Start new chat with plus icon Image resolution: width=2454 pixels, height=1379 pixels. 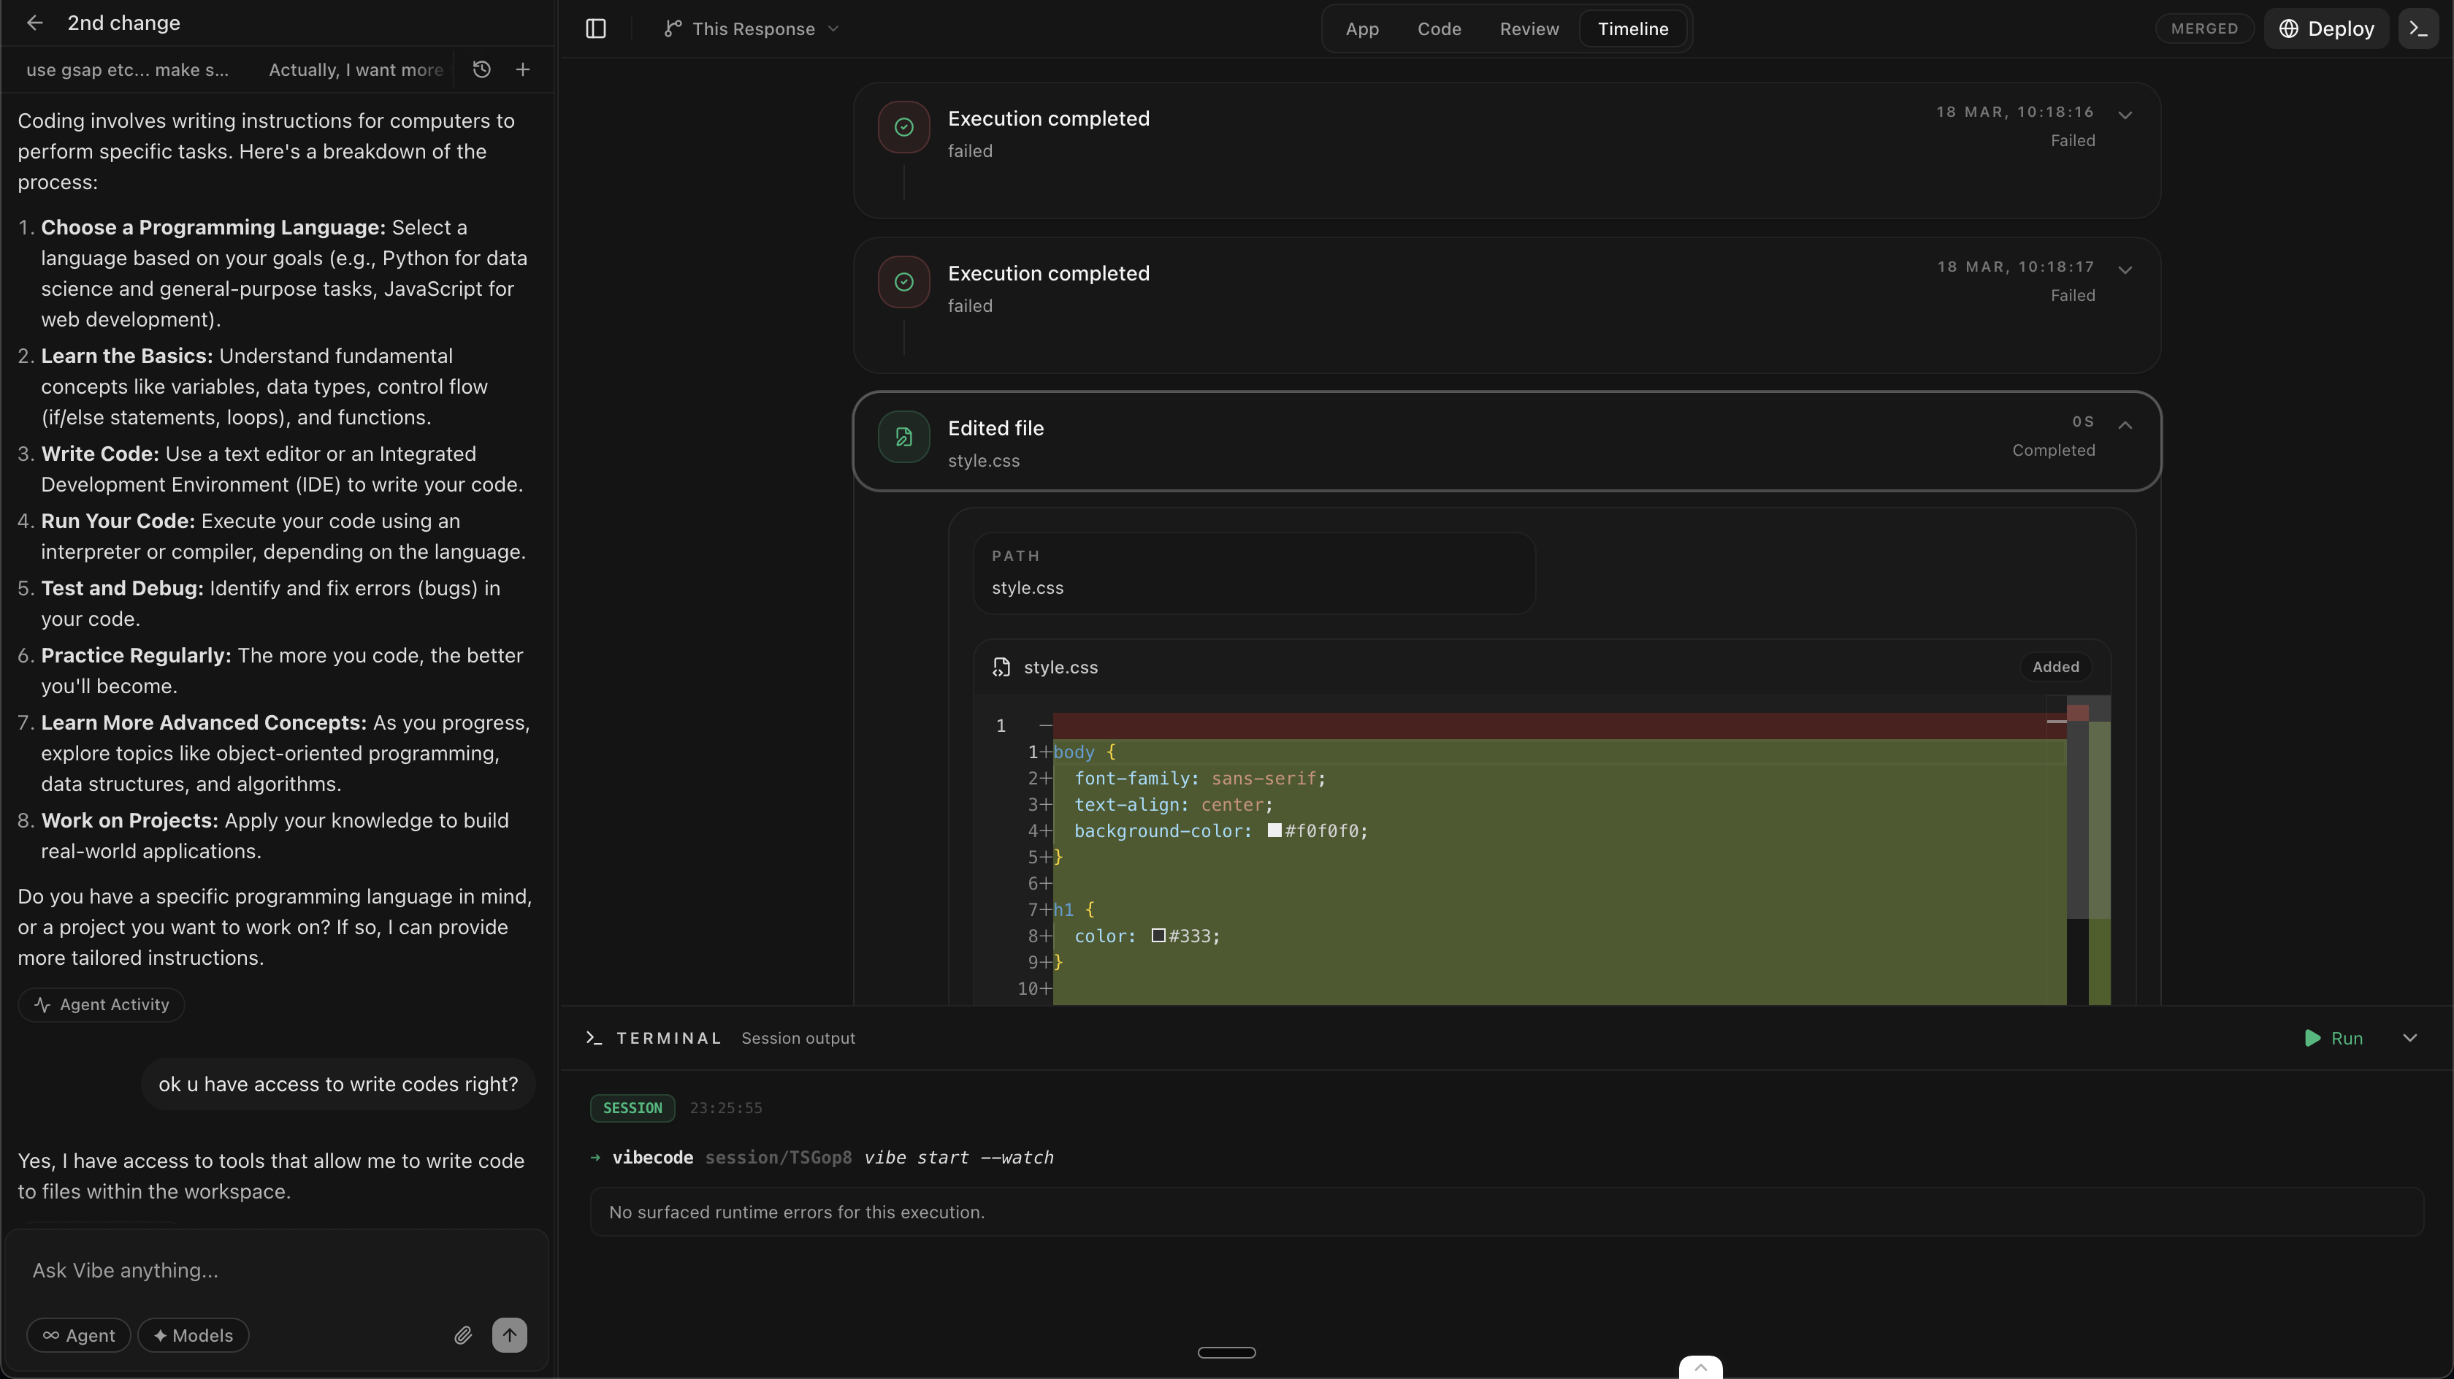(x=523, y=69)
